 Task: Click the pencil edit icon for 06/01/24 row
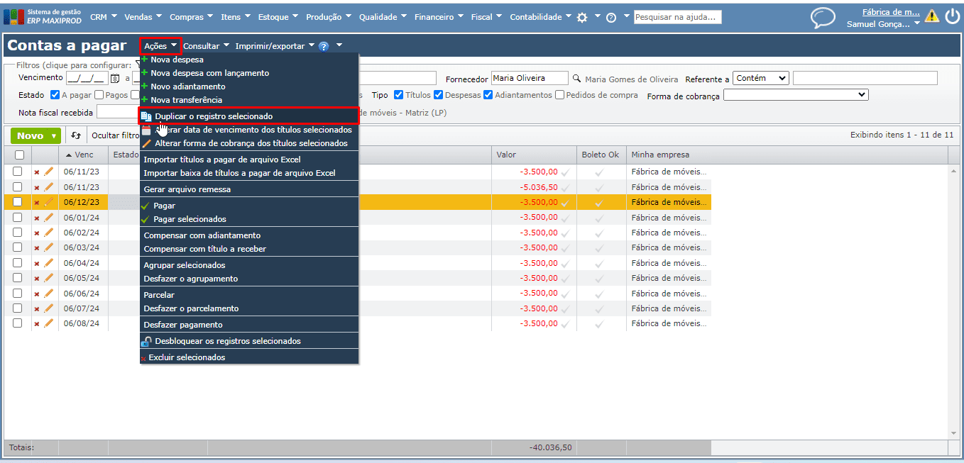(x=48, y=218)
